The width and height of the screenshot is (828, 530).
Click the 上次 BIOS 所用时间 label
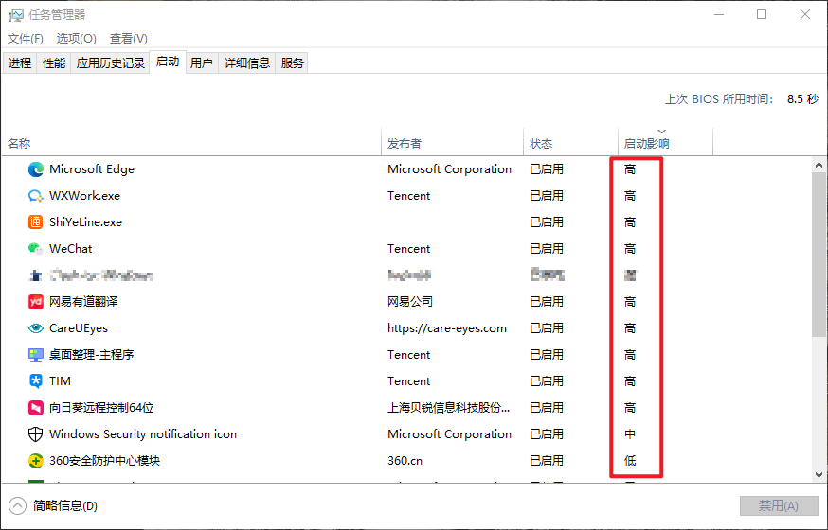pyautogui.click(x=719, y=99)
